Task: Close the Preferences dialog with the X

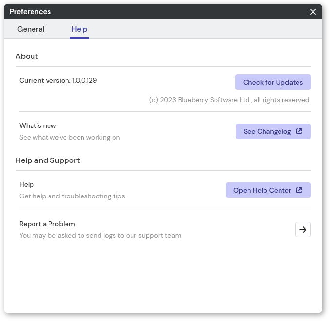Action: point(313,12)
